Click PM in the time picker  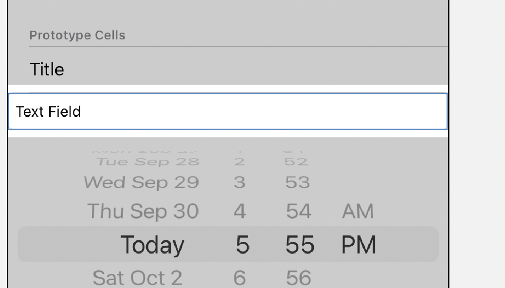pyautogui.click(x=359, y=245)
